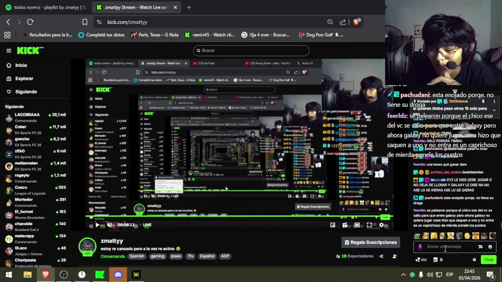Close the zmattyy Stream tab
Screen dimensions: 502x282
175,7
